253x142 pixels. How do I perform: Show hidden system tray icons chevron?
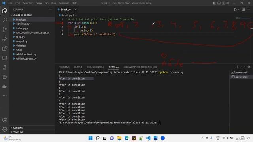point(203,138)
